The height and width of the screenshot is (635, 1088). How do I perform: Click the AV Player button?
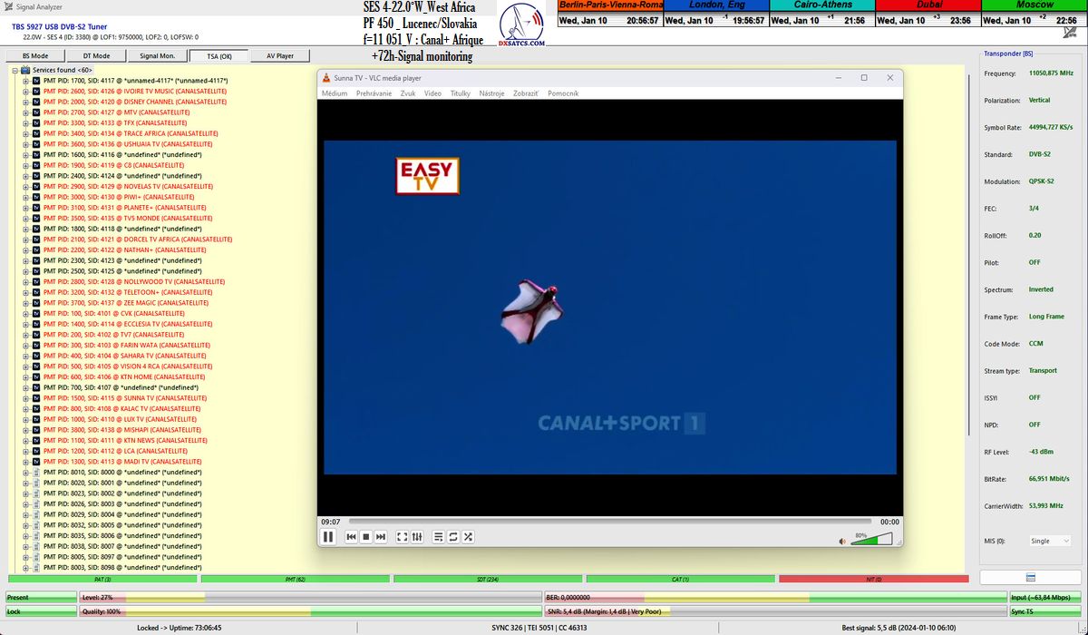[x=279, y=56]
